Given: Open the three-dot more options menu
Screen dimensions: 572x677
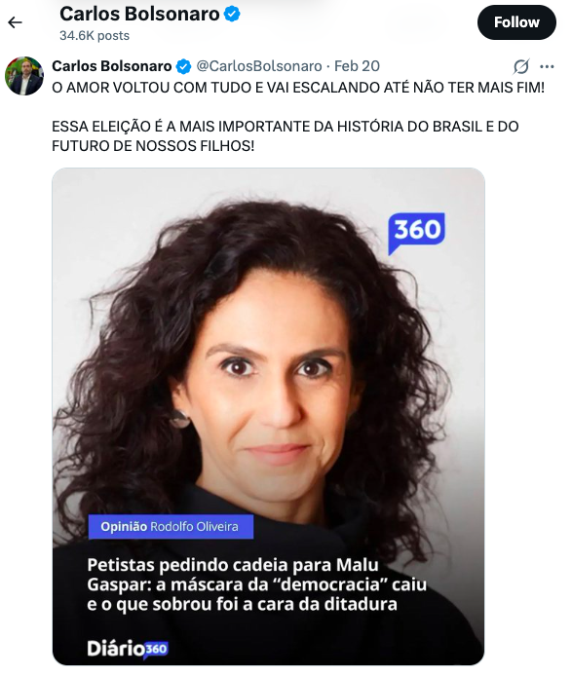Looking at the screenshot, I should [547, 66].
